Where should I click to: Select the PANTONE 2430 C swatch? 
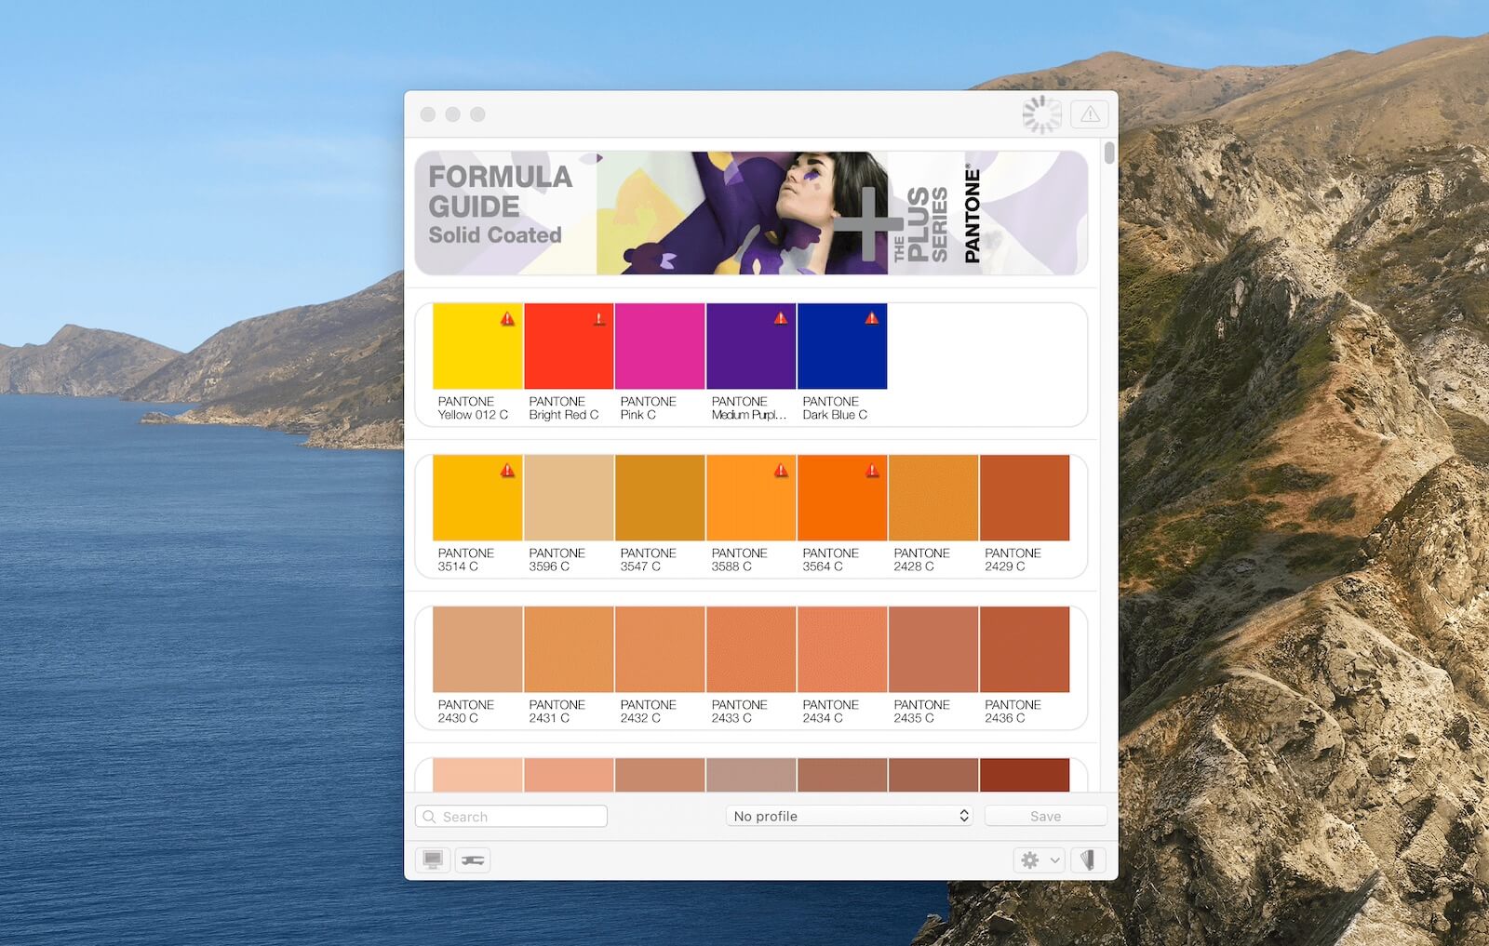pos(477,649)
